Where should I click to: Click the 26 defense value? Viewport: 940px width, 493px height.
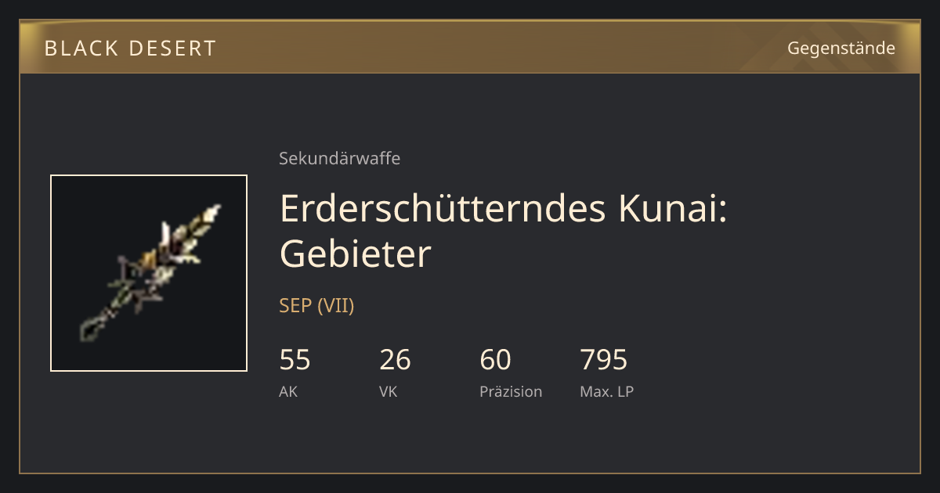pyautogui.click(x=395, y=360)
